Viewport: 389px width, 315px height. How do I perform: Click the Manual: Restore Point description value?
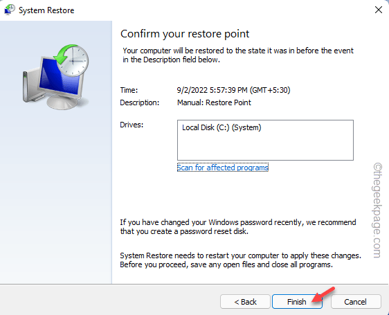[214, 102]
